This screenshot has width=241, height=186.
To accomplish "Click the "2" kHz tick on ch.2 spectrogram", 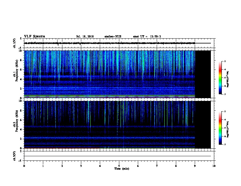I will (x=21, y=139).
